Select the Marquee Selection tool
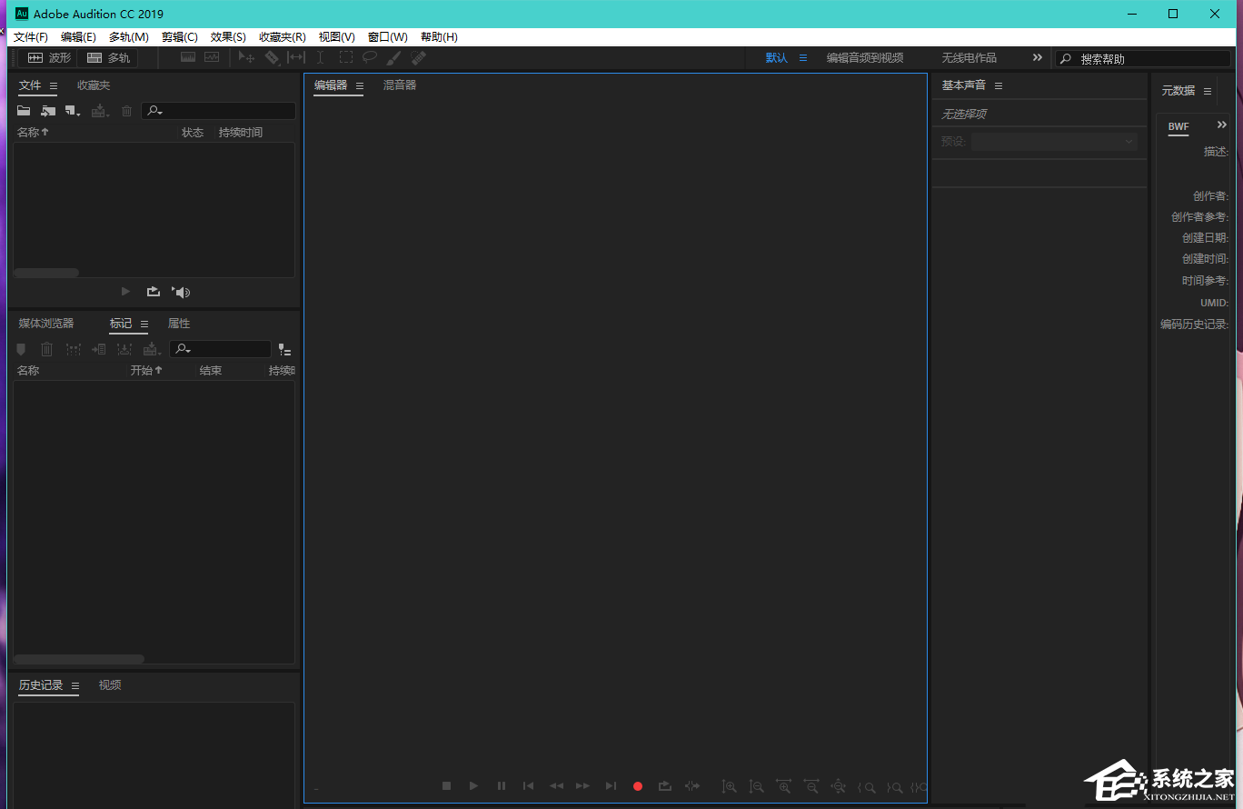 [346, 57]
